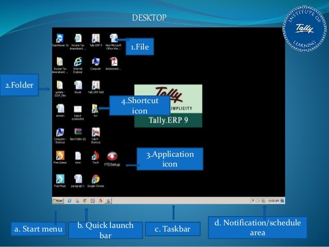Click the Chrome icon in the quick launch bar
Screen dimensions: 329x247
click(85, 201)
